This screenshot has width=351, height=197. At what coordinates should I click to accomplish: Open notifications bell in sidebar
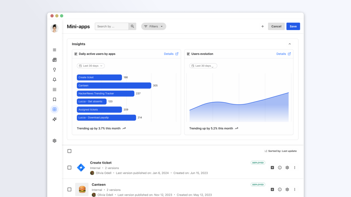tap(55, 80)
